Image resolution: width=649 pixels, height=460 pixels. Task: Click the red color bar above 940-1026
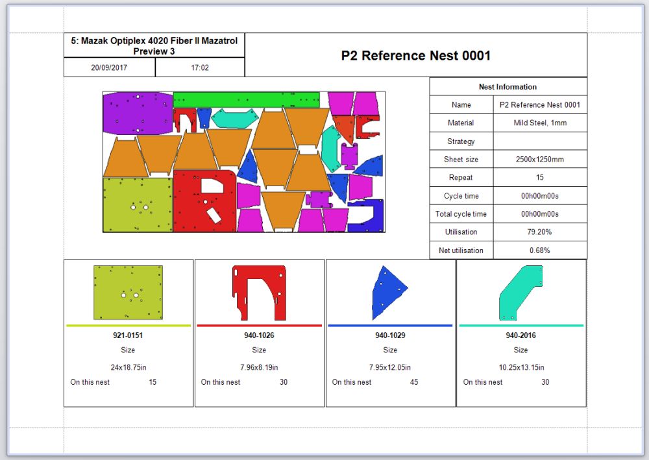point(259,325)
